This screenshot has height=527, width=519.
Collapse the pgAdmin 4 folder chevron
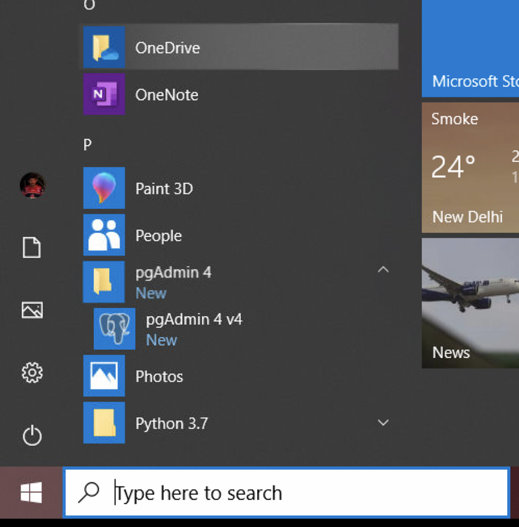[383, 270]
